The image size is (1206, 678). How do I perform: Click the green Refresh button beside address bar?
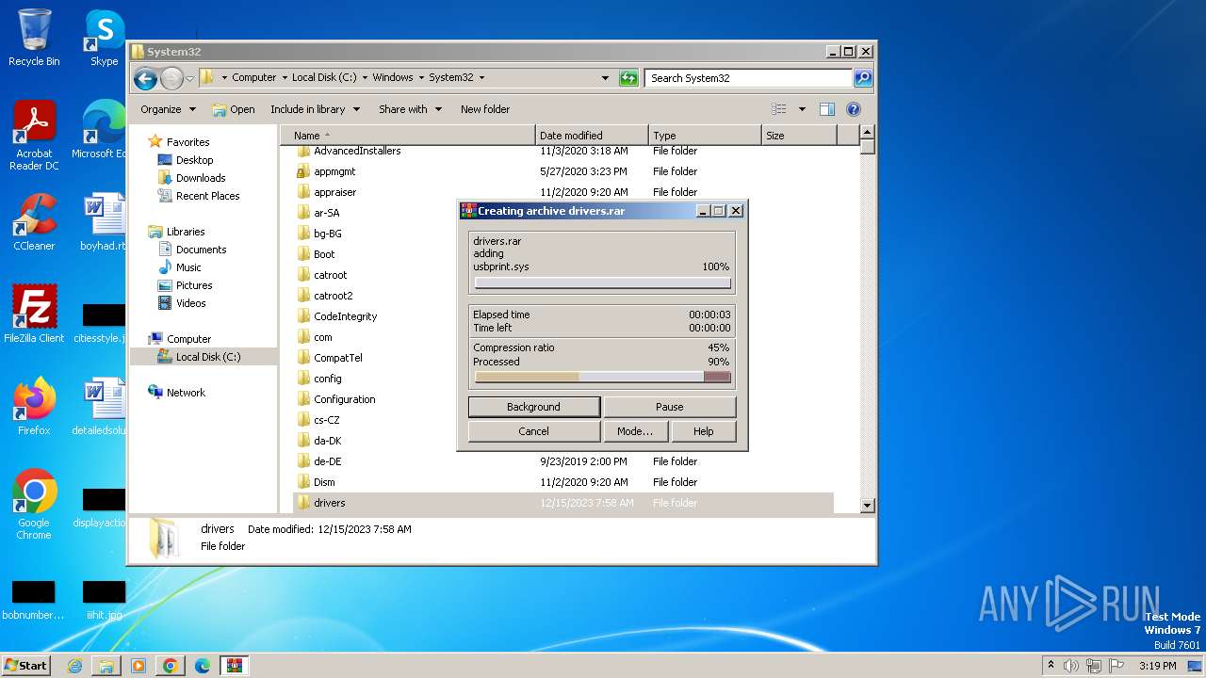[x=628, y=78]
